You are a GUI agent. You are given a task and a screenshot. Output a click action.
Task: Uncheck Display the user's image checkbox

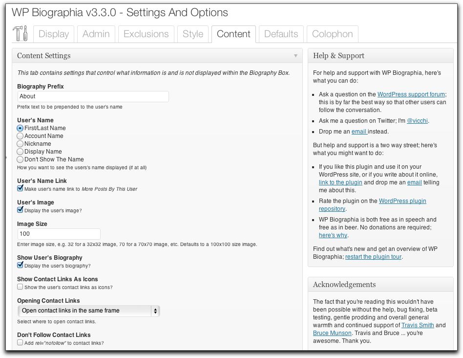20,210
